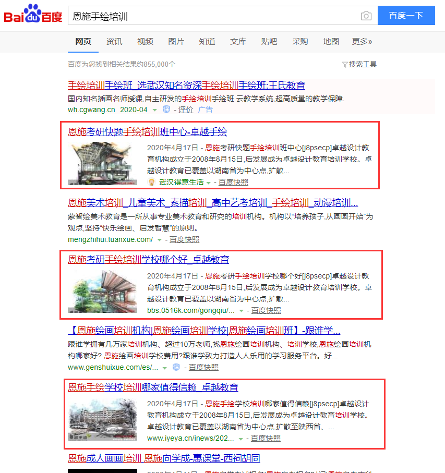This screenshot has height=473, width=445.
Task: Click mengzhihui.tuanxue.com URL
Action: [111, 239]
